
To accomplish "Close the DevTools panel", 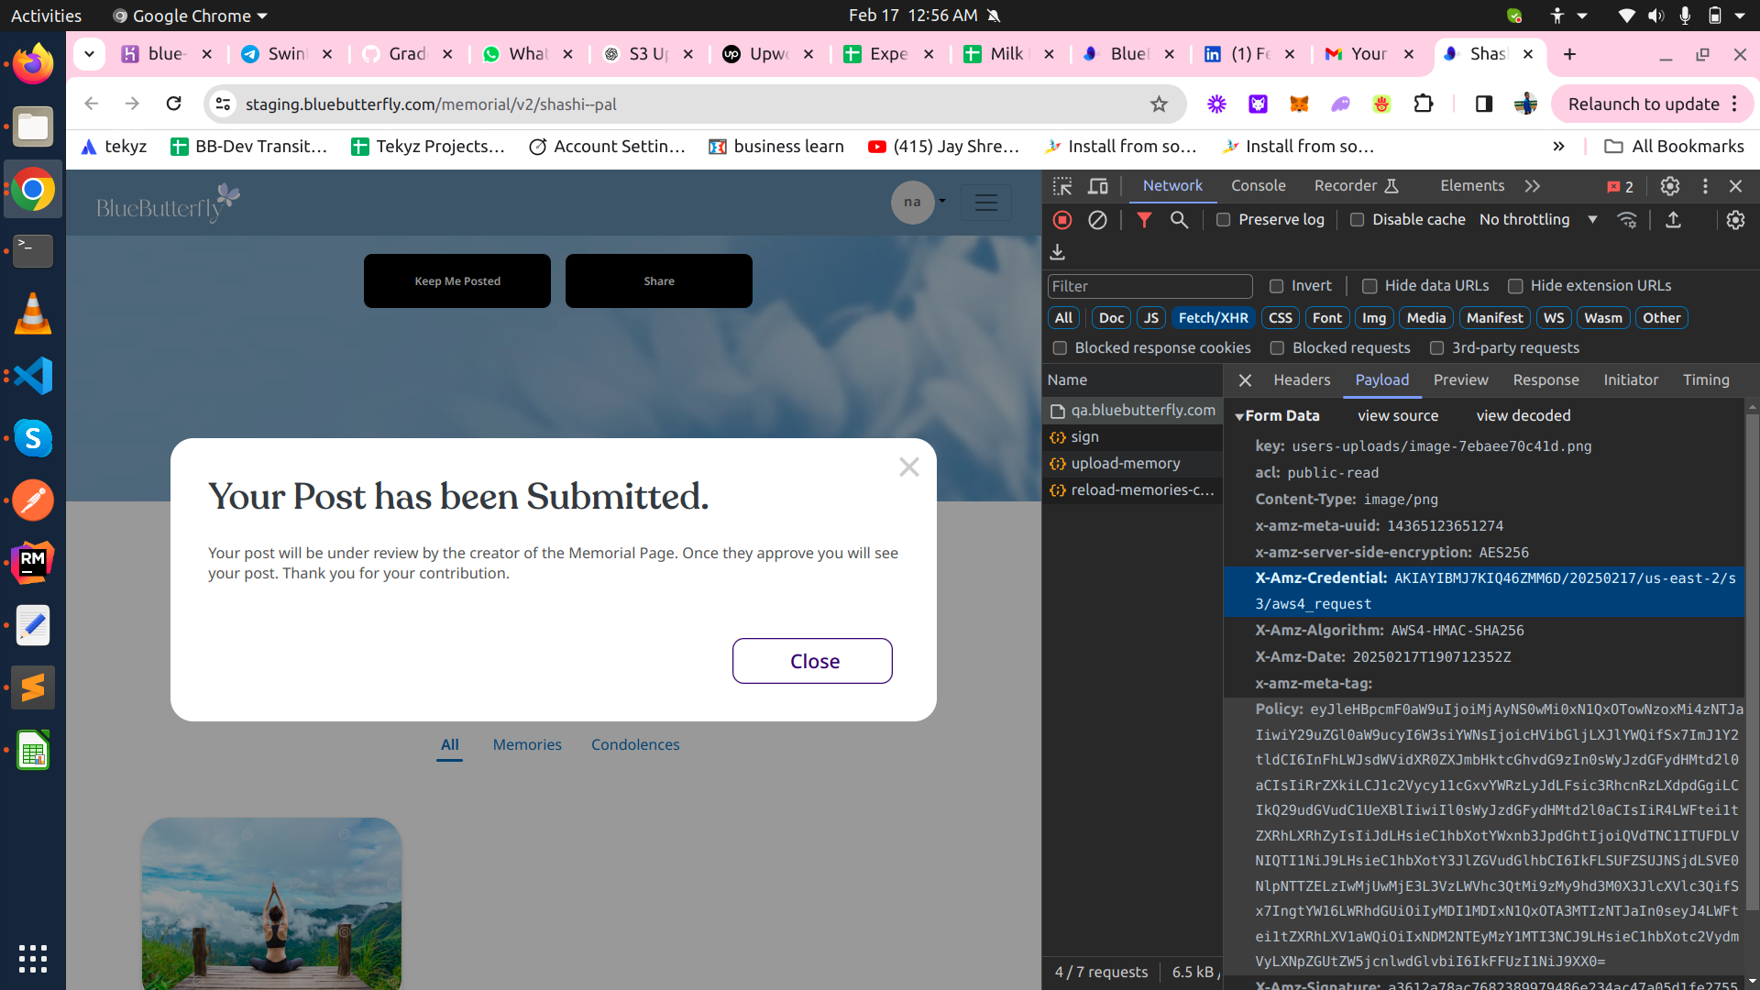I will [x=1735, y=186].
